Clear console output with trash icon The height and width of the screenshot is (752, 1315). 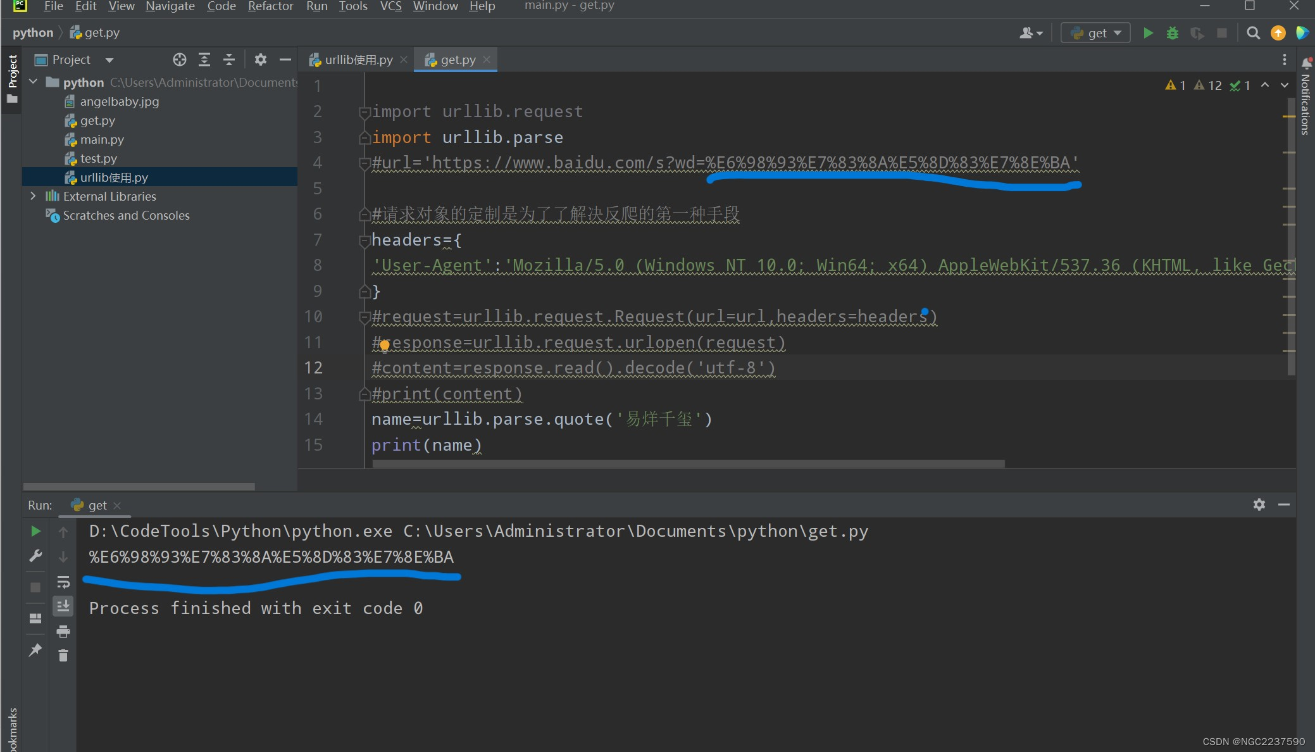coord(63,656)
